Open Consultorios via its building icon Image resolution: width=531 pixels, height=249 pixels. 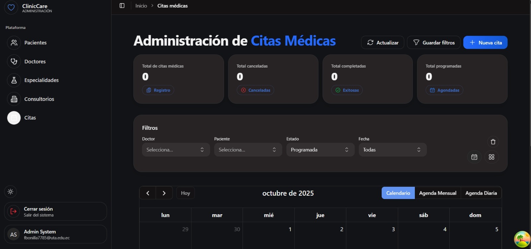[14, 99]
